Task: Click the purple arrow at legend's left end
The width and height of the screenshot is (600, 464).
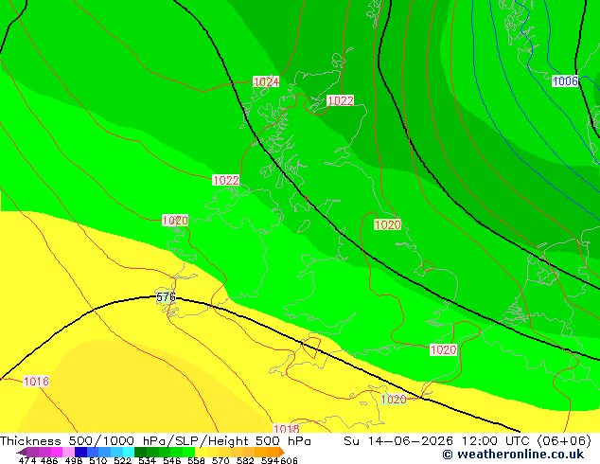Action: click(22, 452)
